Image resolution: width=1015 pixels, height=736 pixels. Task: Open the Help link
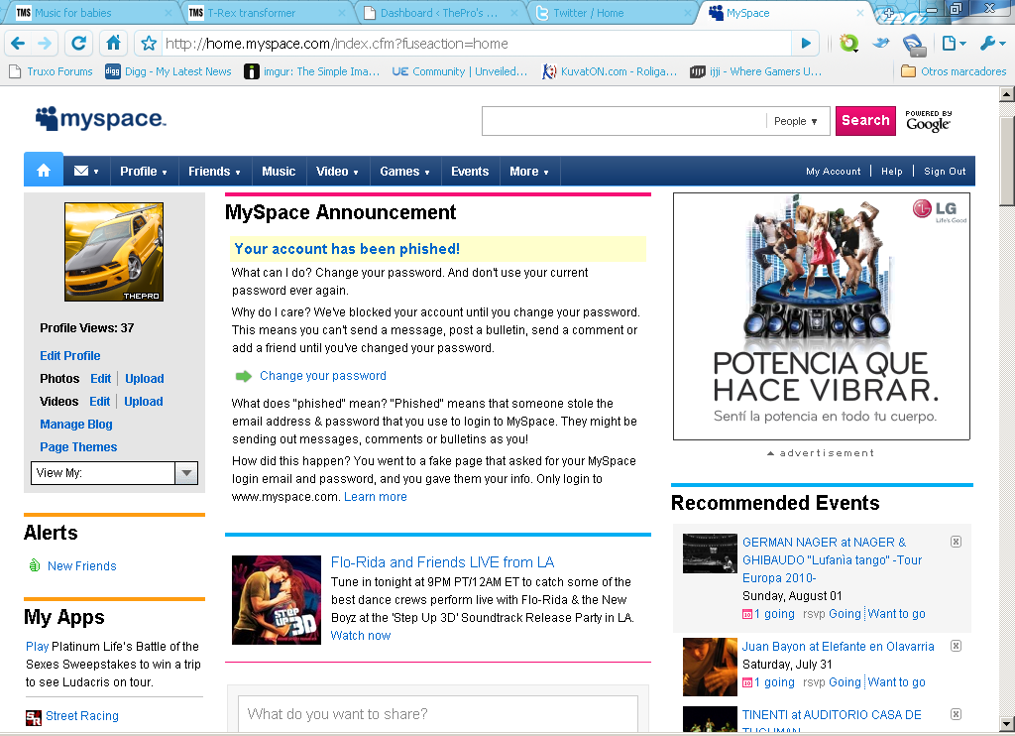[891, 171]
